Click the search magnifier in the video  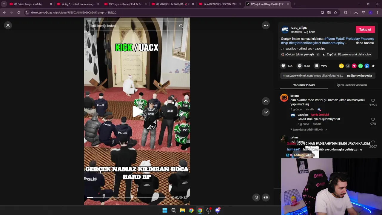coord(181,26)
